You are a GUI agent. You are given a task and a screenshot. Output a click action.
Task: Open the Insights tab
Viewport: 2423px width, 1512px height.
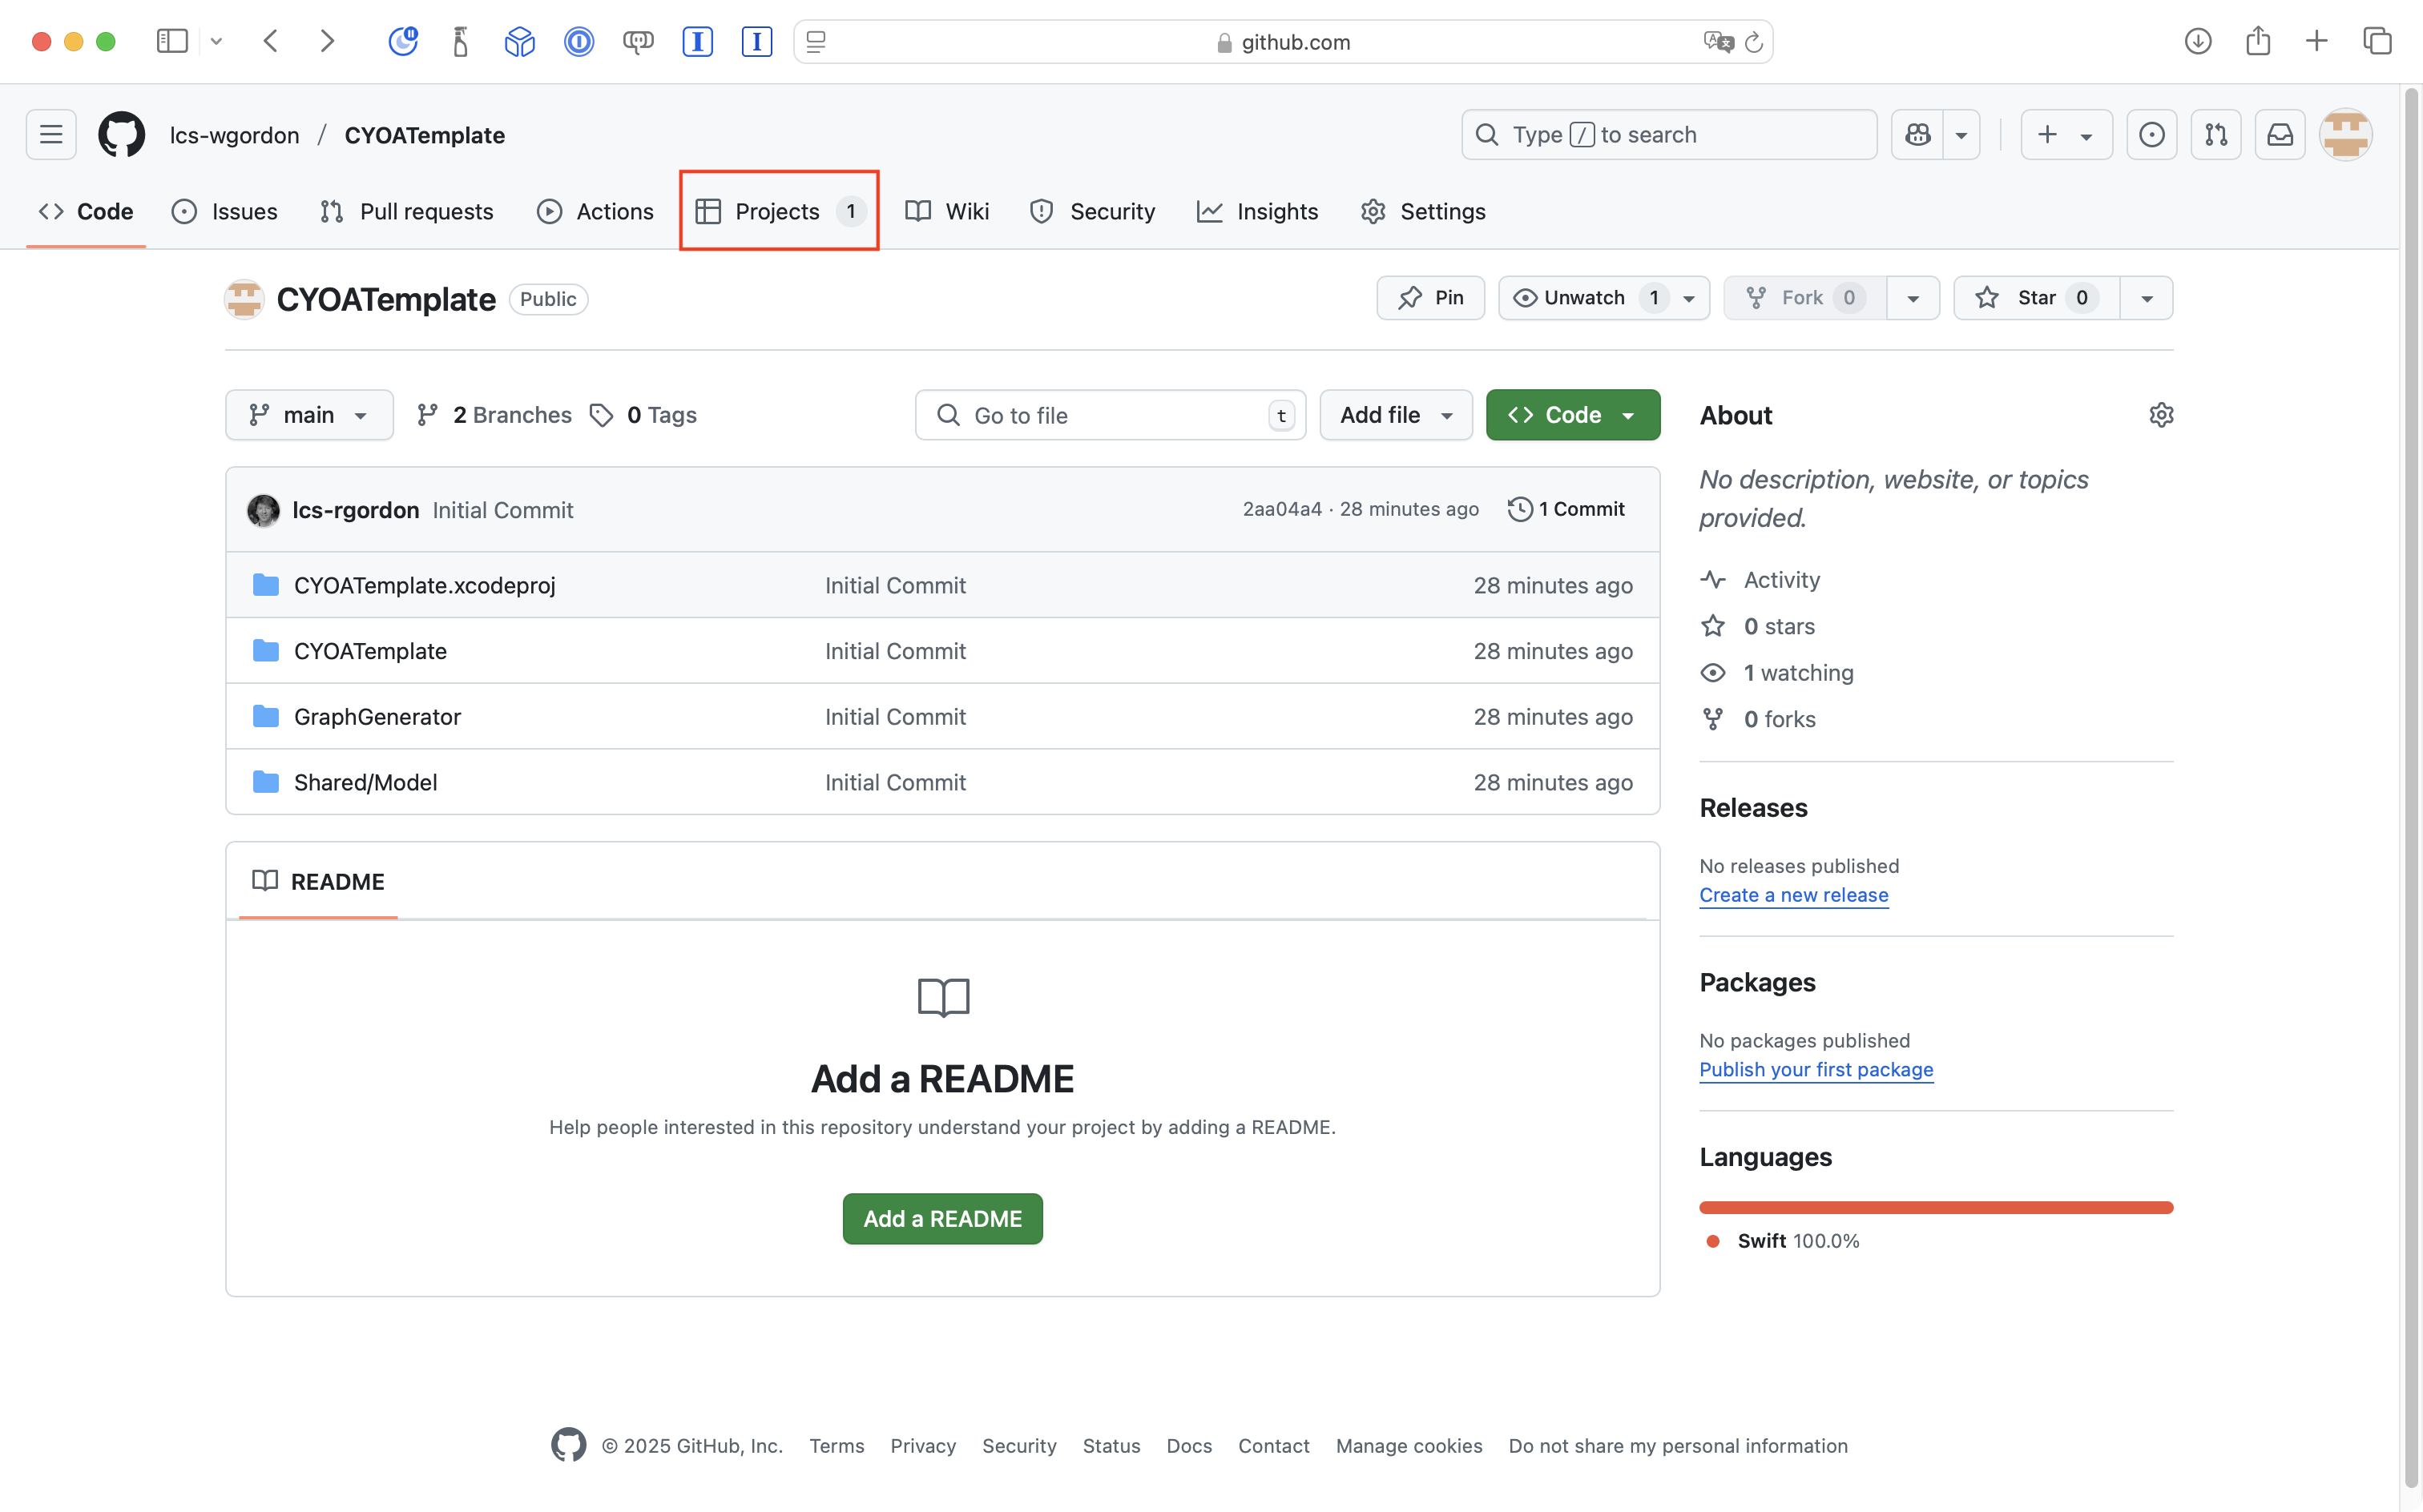tap(1257, 211)
